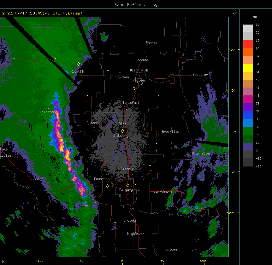This screenshot has height=265, width=272.
Task: Select the yellow diamond marker above Calgary
Action: [128, 185]
